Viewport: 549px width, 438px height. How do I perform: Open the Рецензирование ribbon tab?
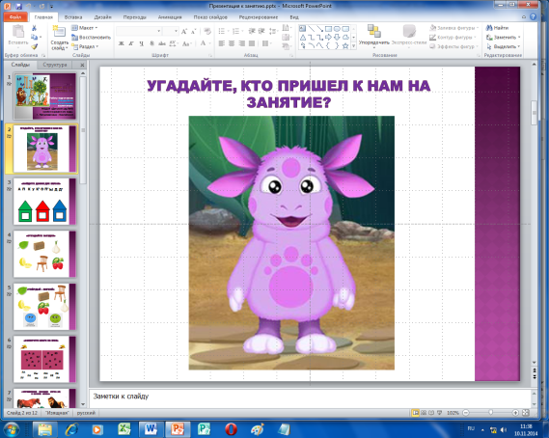pos(259,16)
